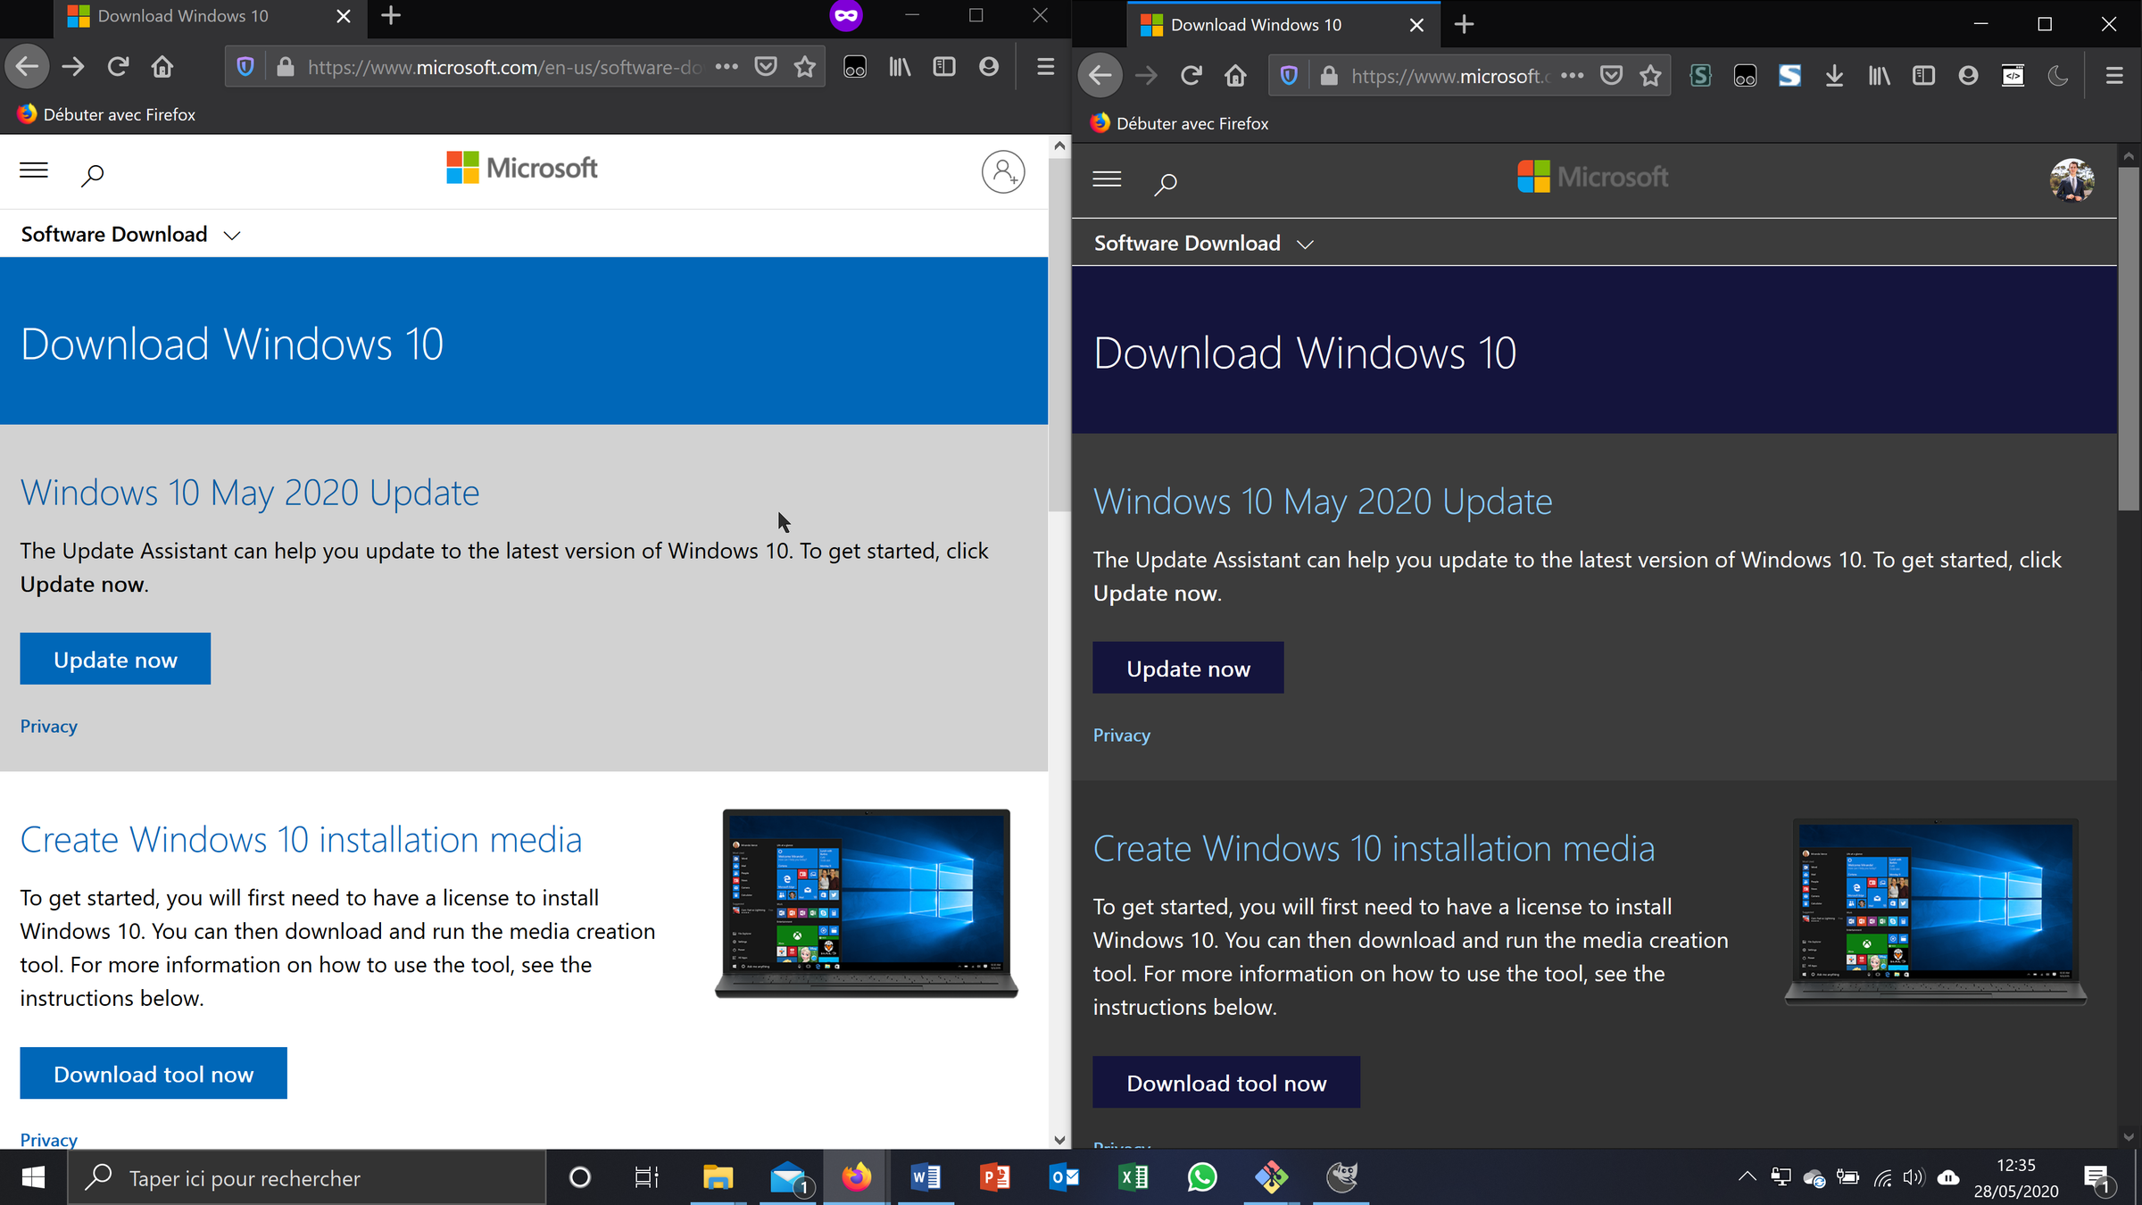
Task: Show sidebars in left window toolbar
Action: click(x=944, y=67)
